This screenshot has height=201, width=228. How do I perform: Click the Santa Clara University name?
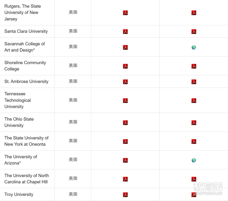coord(26,31)
